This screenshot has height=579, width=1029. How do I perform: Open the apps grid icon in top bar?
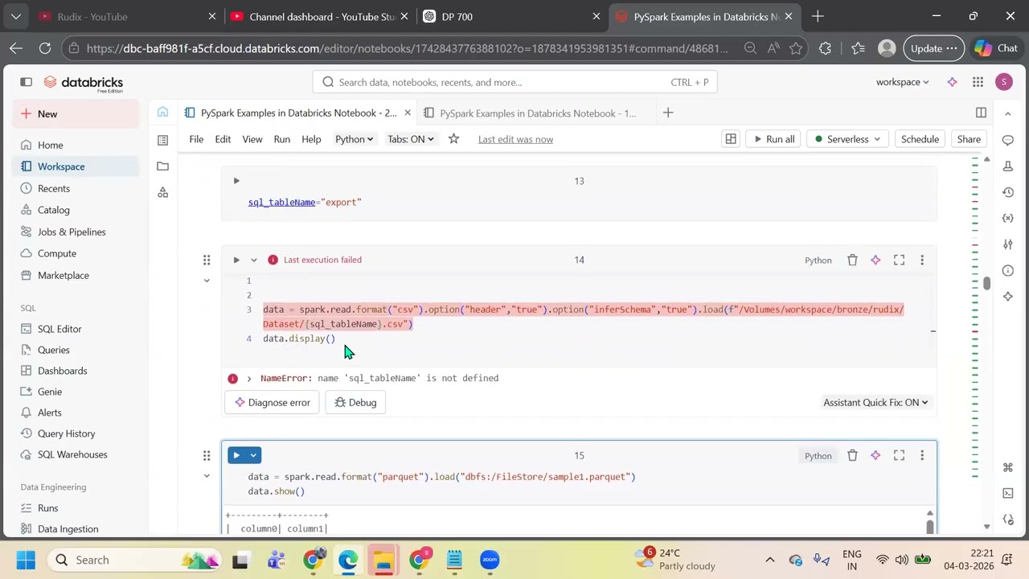978,82
